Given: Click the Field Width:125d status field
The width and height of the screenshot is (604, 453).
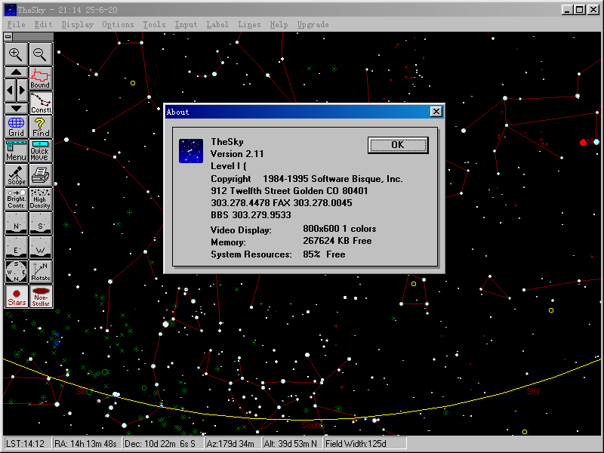Looking at the screenshot, I should 365,444.
